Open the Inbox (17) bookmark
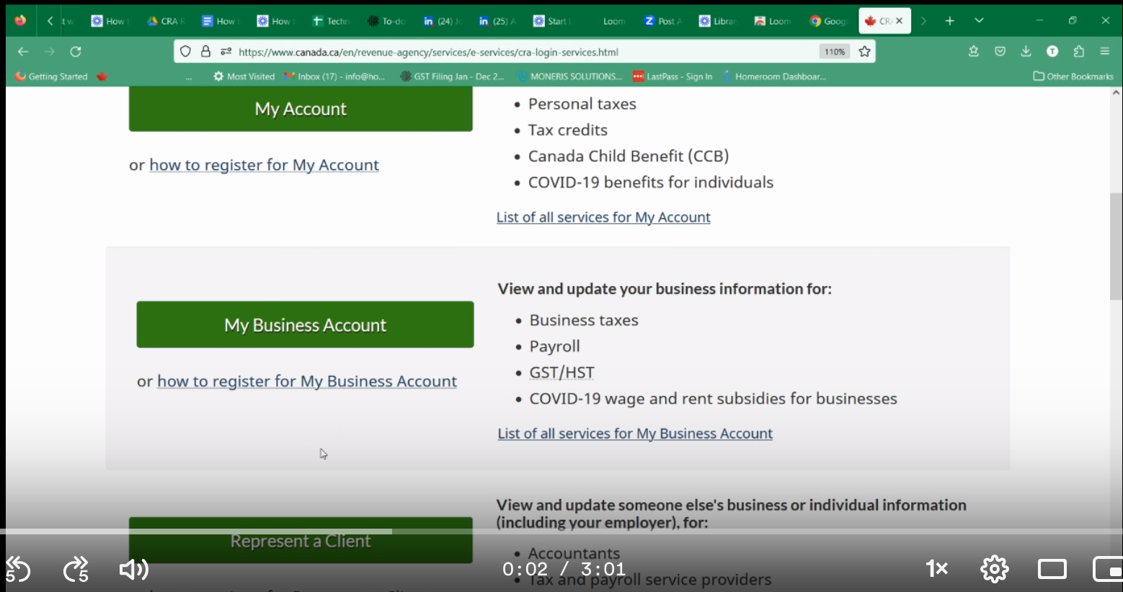 click(x=334, y=76)
